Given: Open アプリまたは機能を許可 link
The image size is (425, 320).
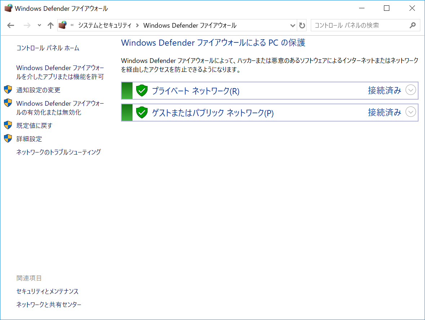Looking at the screenshot, I should pos(60,72).
